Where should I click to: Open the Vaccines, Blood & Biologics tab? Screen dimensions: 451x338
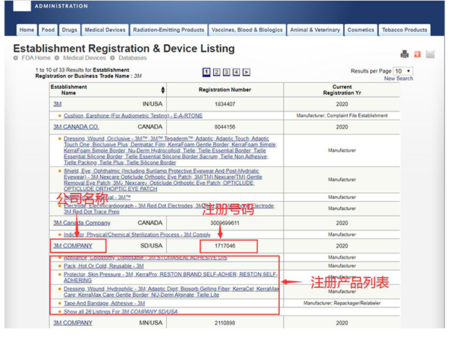pos(248,30)
